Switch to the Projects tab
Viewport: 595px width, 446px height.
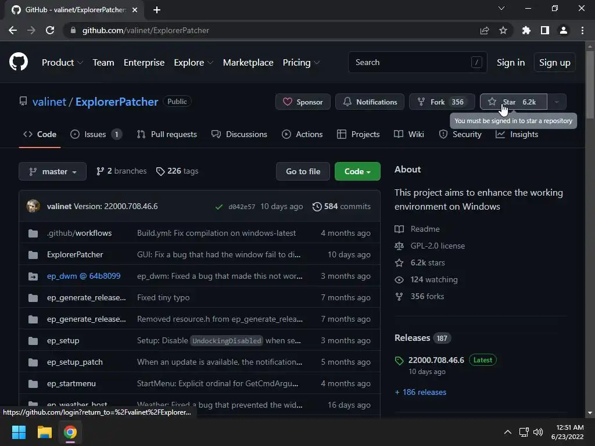click(358, 134)
